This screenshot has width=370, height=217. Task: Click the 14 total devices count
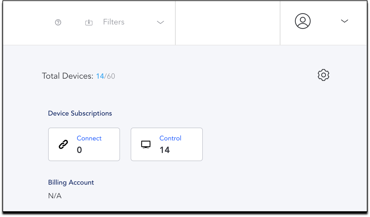(x=100, y=76)
